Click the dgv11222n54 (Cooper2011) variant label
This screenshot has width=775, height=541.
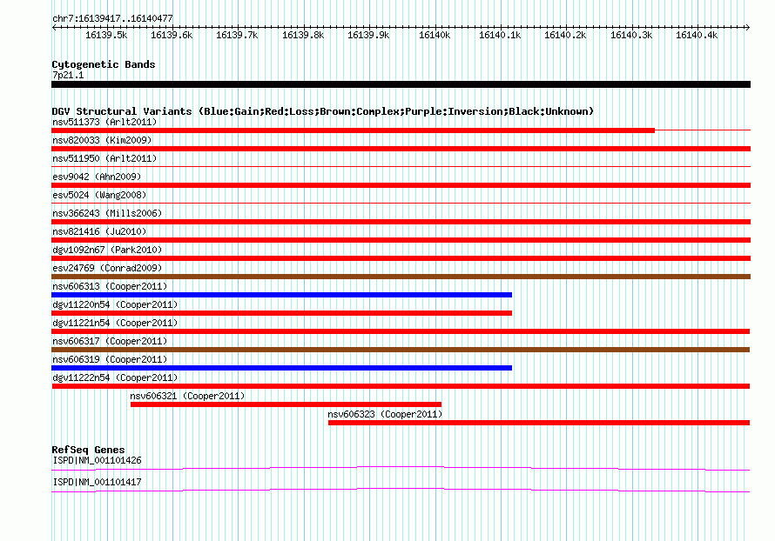coord(115,377)
